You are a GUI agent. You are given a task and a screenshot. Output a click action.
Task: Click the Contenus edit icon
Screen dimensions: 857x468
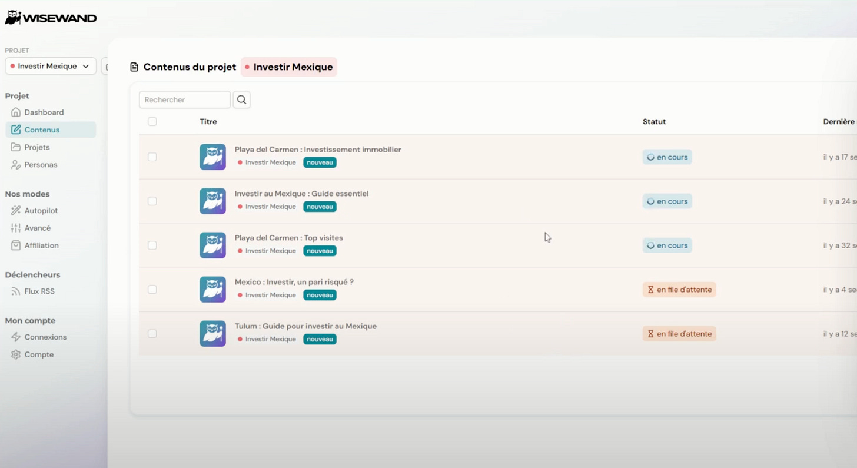[x=16, y=130]
